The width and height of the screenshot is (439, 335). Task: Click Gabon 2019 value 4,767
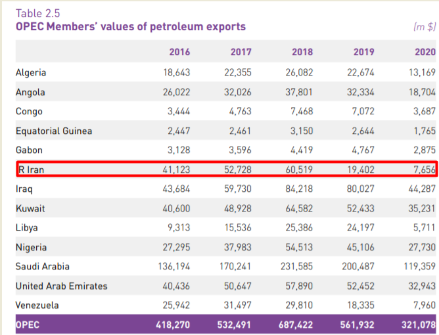[x=363, y=150]
